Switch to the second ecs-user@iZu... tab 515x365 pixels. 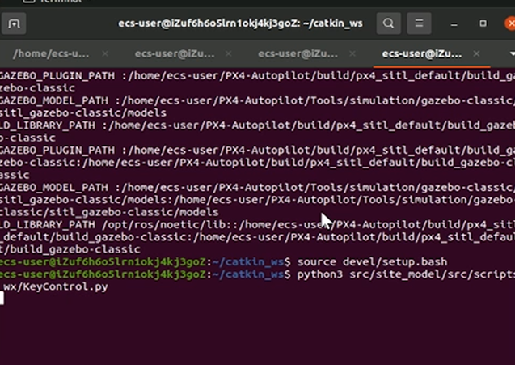pos(175,53)
